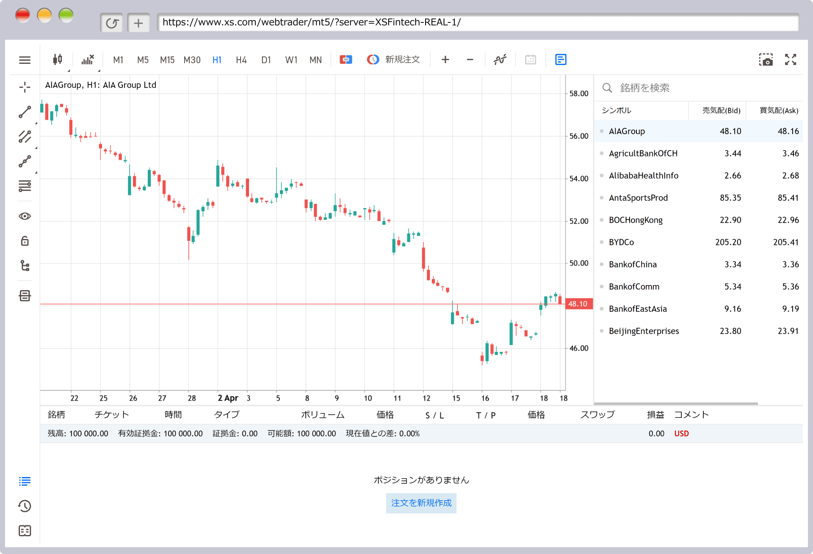The image size is (813, 554).
Task: Click the 48.10 current price marker
Action: (x=578, y=304)
